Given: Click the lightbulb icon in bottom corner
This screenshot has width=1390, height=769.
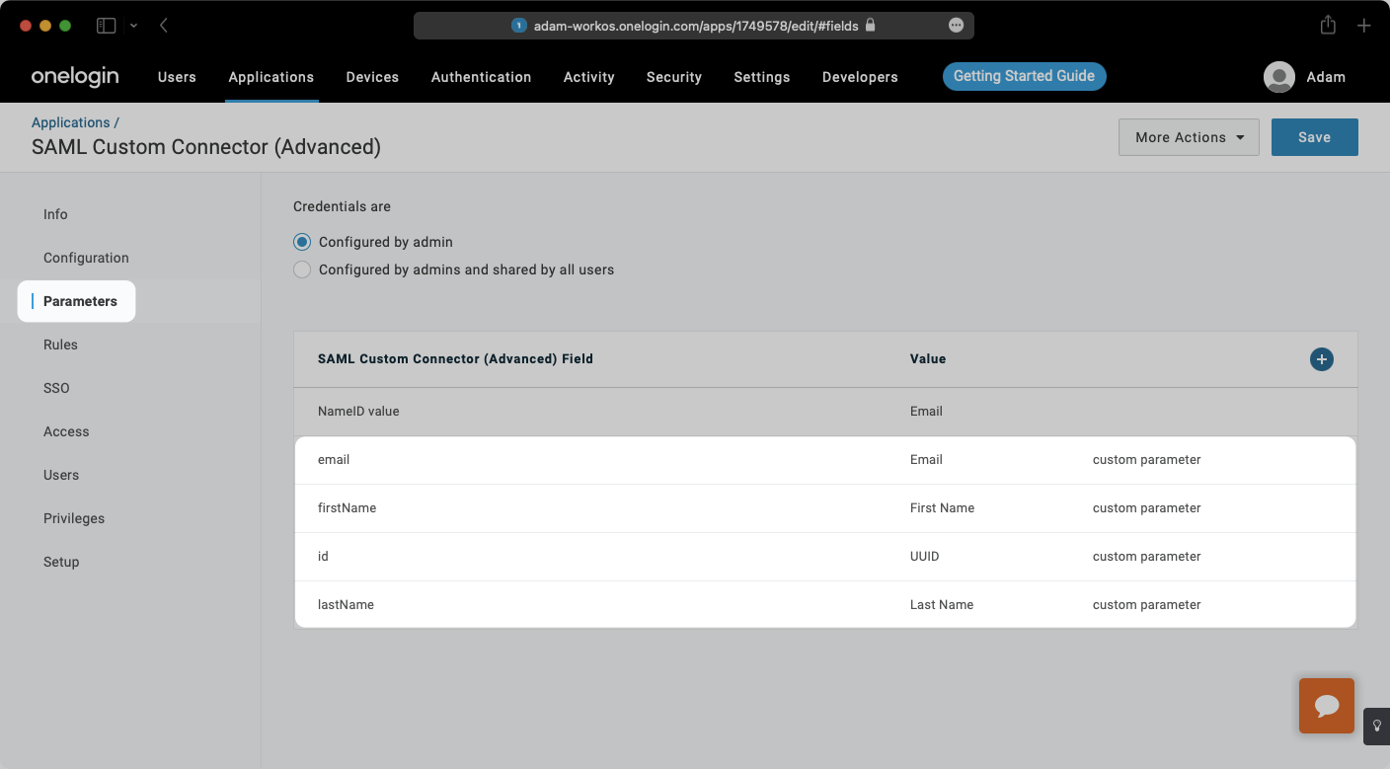Looking at the screenshot, I should pos(1378,726).
